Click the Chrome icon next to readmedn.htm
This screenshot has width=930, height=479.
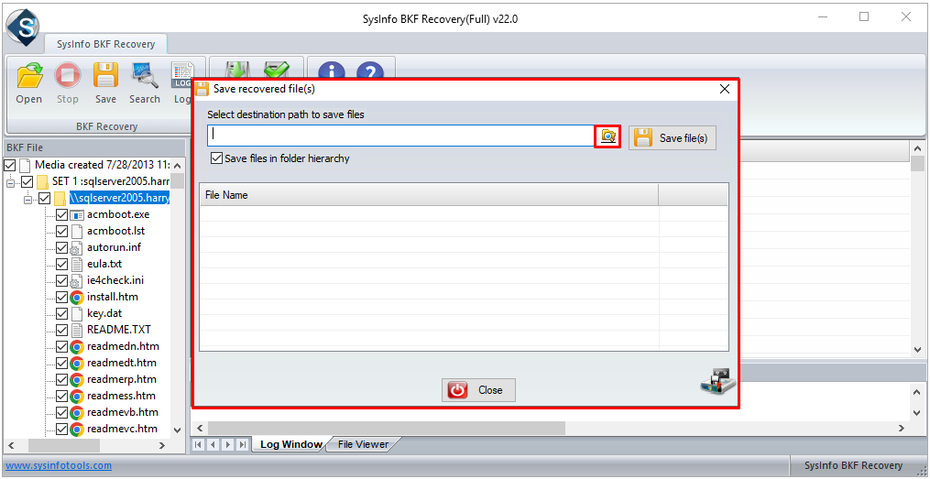(x=77, y=347)
